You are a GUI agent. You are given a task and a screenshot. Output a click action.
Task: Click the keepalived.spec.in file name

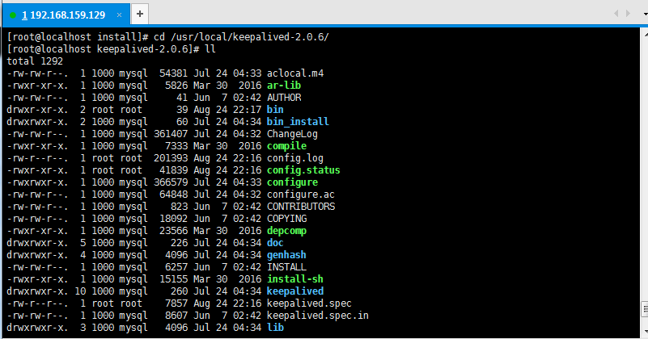[x=318, y=316]
